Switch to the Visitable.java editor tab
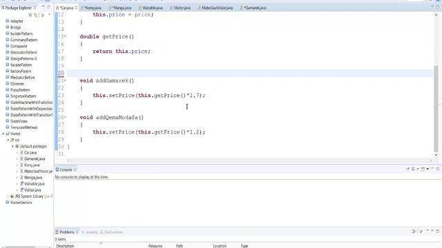This screenshot has width=442, height=248. [x=152, y=8]
